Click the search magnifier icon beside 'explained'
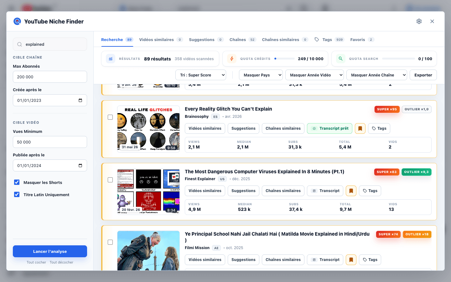 pyautogui.click(x=19, y=44)
